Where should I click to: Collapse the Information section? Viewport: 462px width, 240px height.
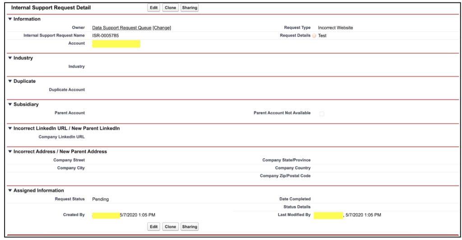coord(10,19)
